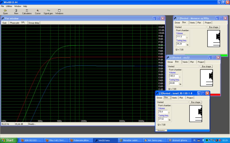Click the Windows Start button
The image size is (230, 143).
coord(9,140)
